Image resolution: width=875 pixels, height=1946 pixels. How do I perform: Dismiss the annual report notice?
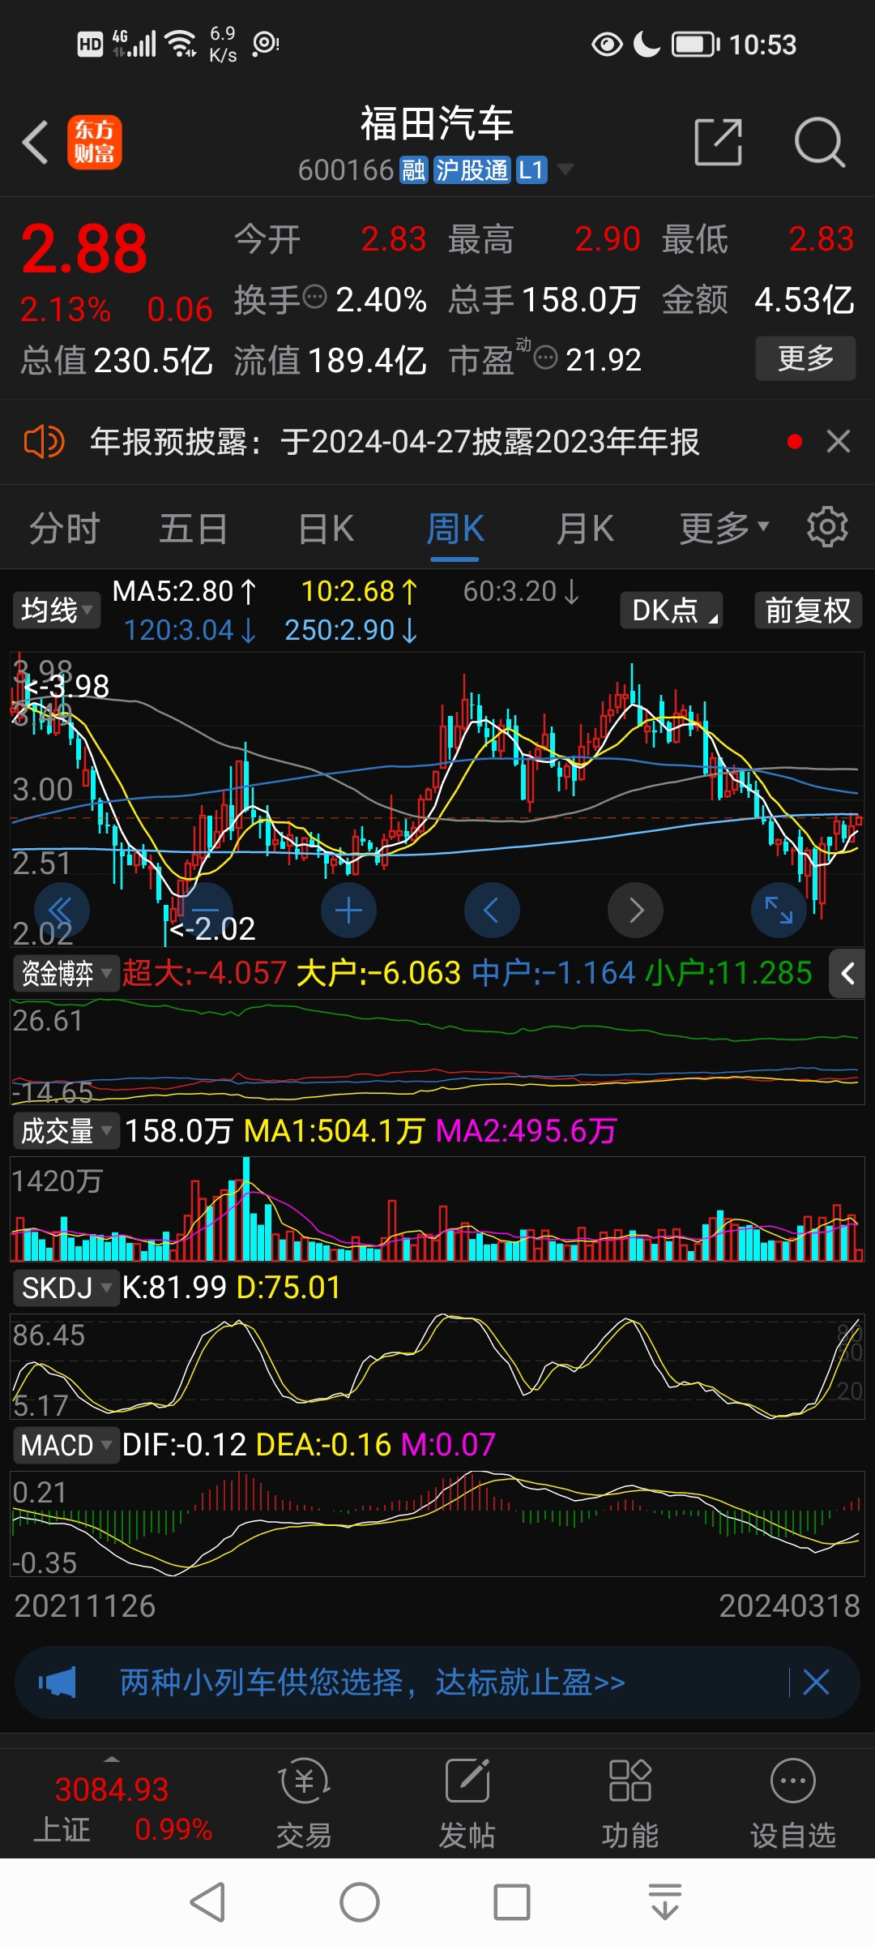coord(839,442)
